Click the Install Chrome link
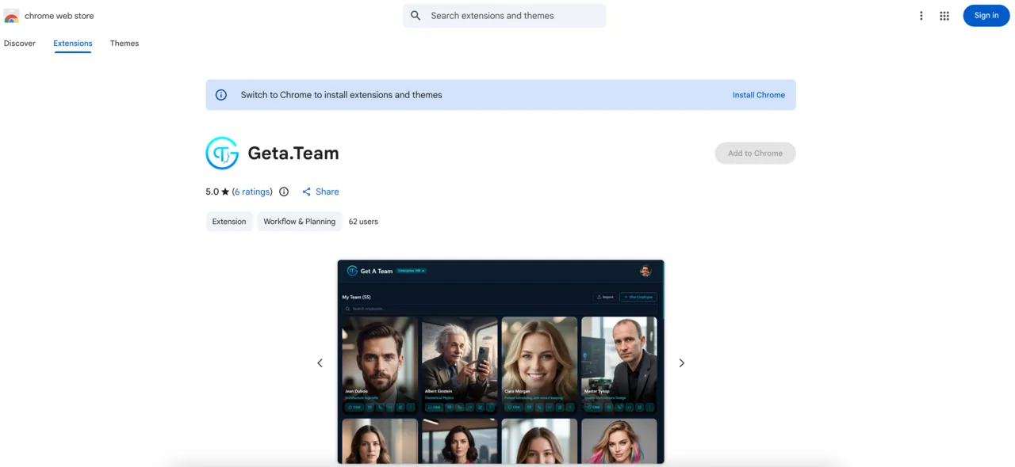 [759, 95]
